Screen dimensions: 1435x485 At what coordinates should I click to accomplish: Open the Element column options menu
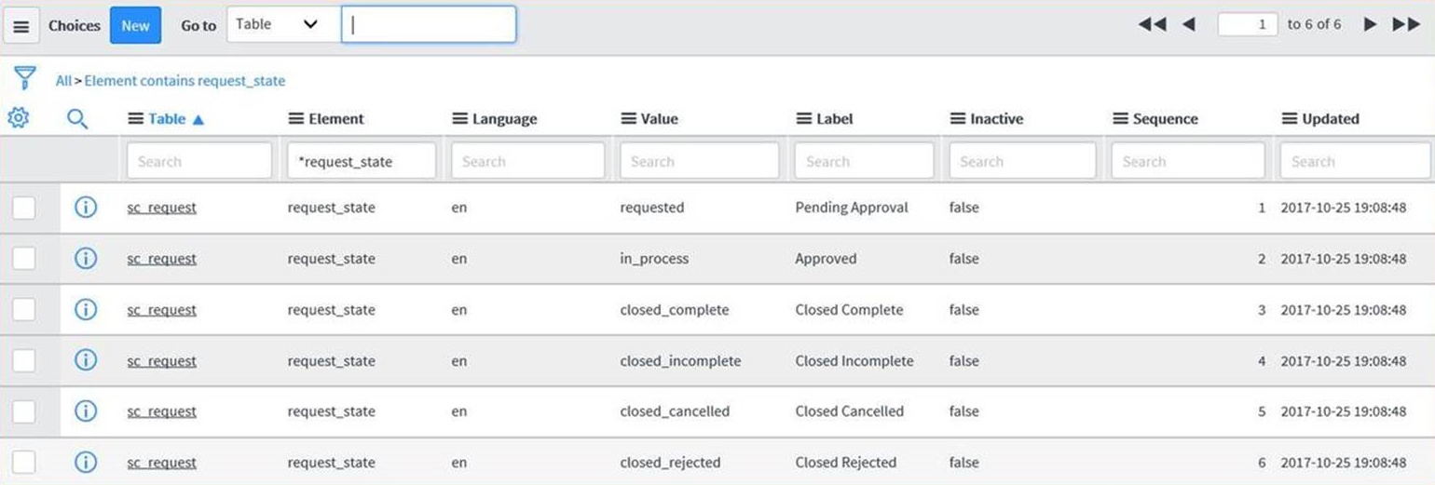click(x=295, y=119)
